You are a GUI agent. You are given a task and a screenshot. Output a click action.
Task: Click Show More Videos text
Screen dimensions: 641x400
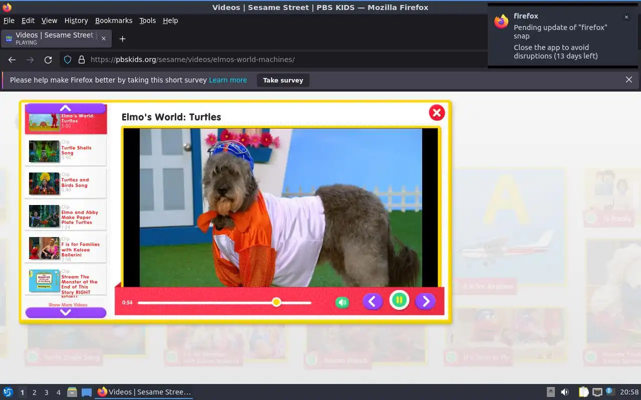68,304
